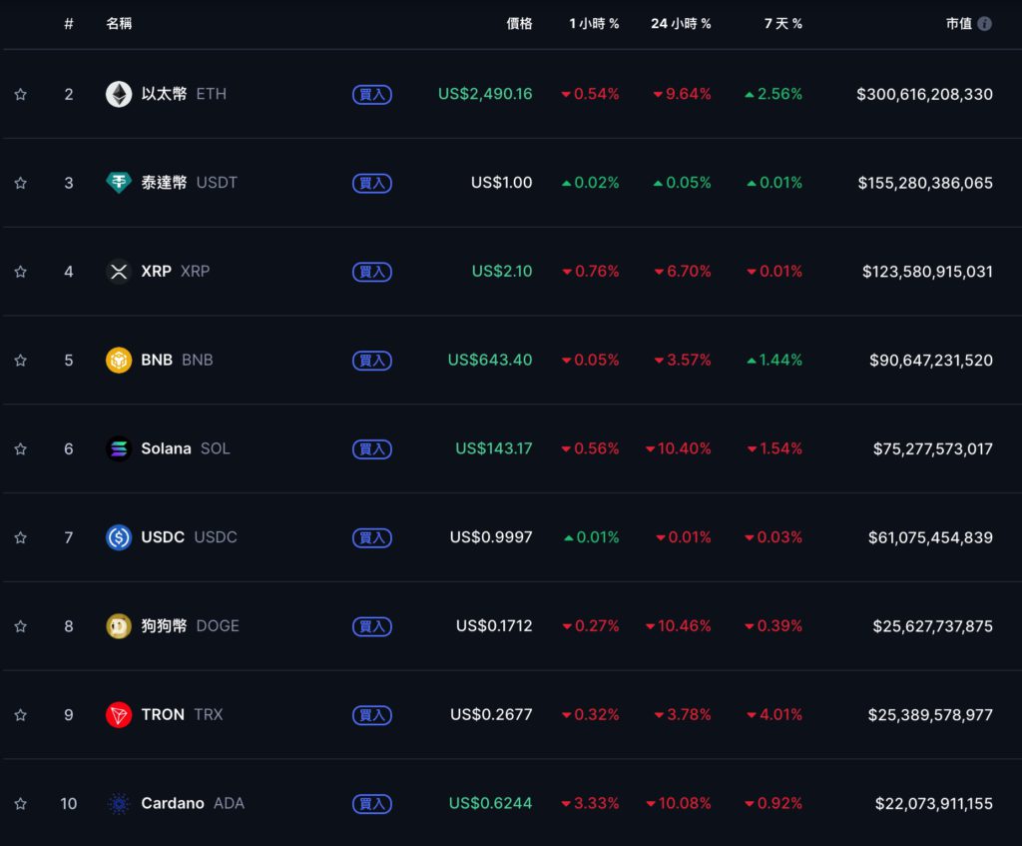Click the market cap info icon

[985, 24]
